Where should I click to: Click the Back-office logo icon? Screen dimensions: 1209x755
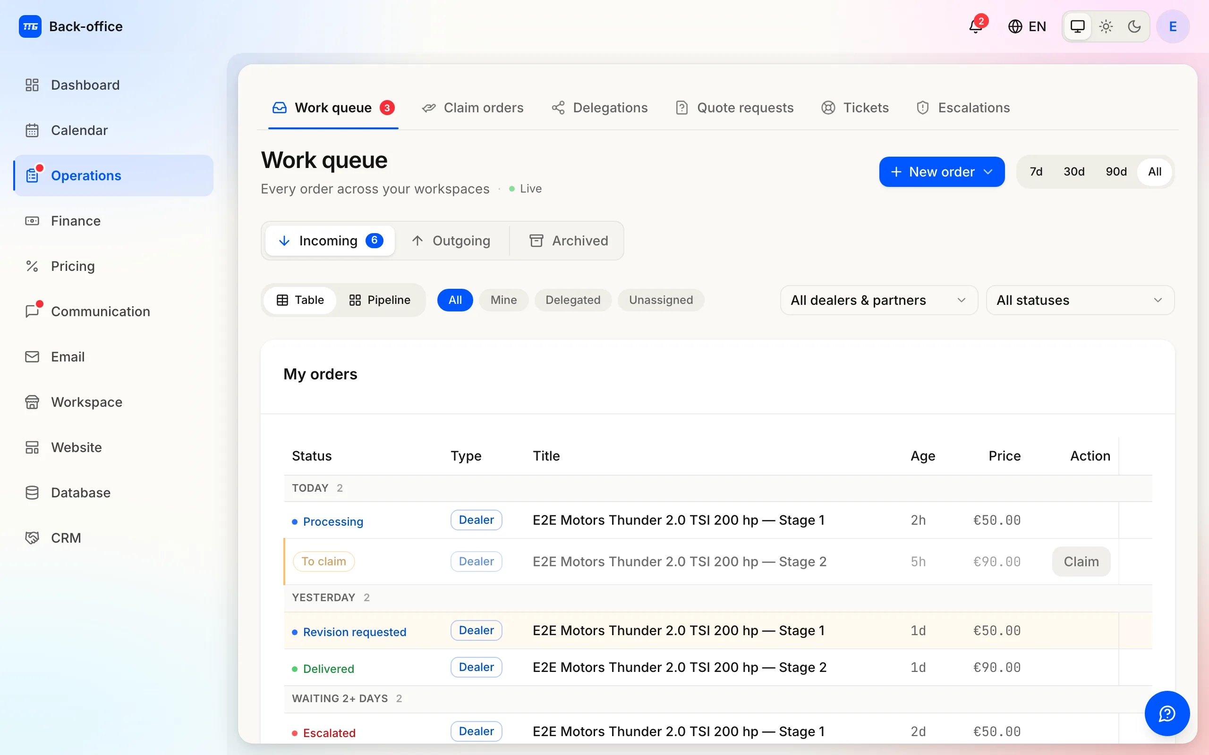pos(30,26)
